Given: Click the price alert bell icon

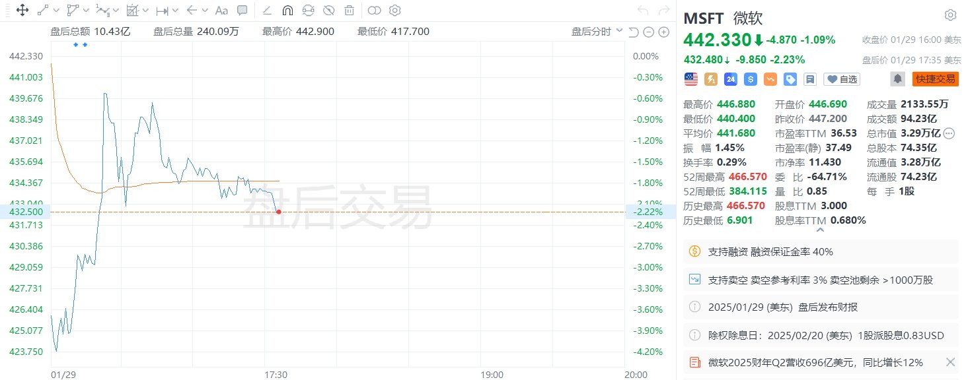Looking at the screenshot, I should [x=897, y=79].
